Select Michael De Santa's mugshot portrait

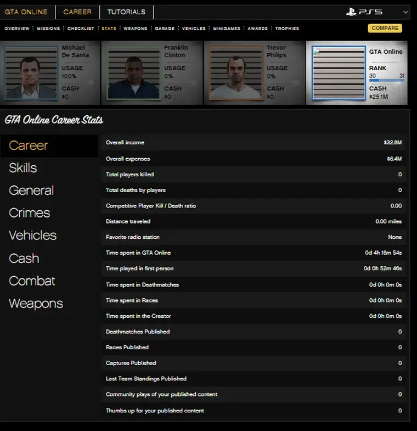pos(31,73)
